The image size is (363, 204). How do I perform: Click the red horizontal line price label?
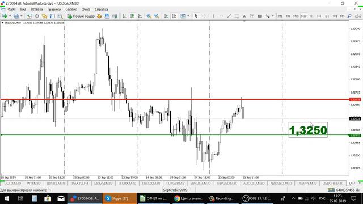355,100
